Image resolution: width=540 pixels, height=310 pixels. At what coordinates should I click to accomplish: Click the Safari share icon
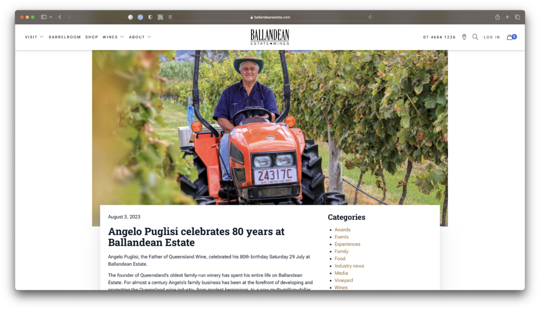click(x=497, y=17)
